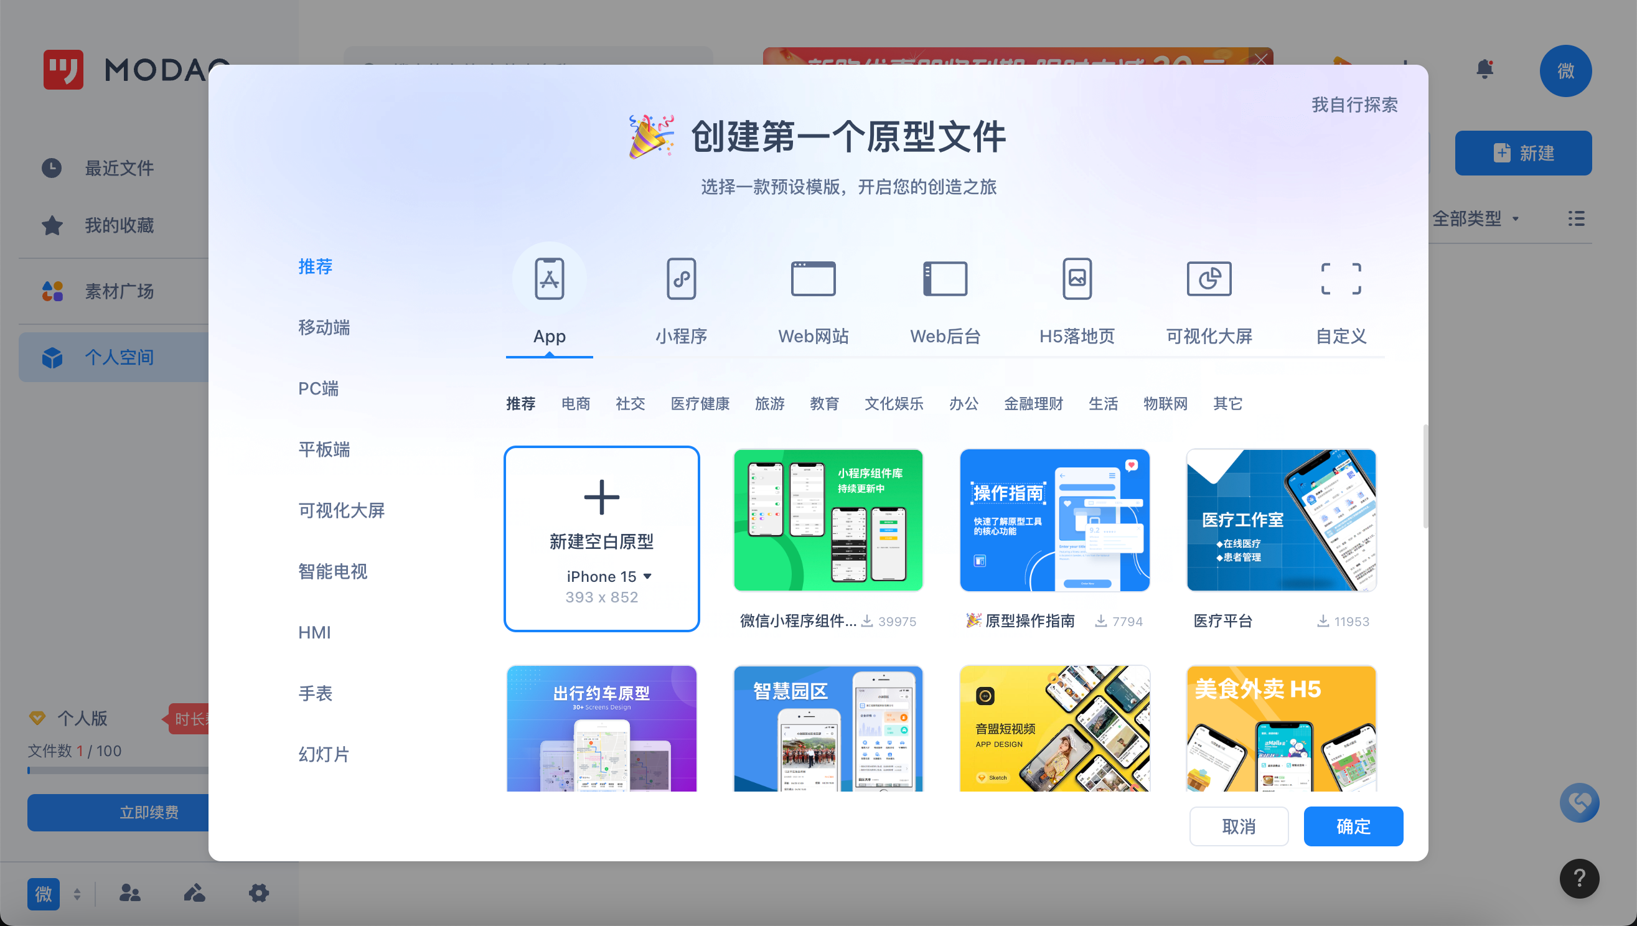Select the 原型操作指南 template thumbnail
1637x926 pixels.
[1054, 520]
